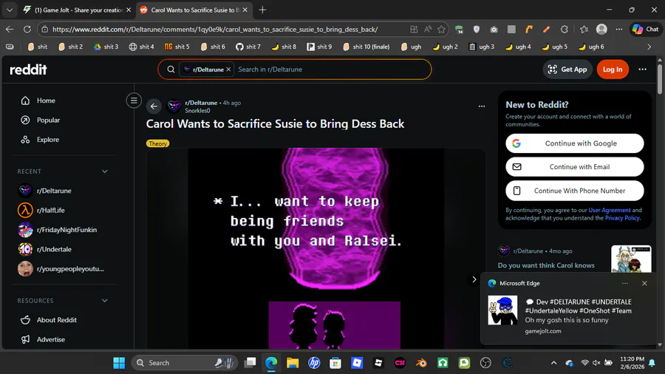The height and width of the screenshot is (374, 665).
Task: Collapse the RESOURCES section
Action: click(104, 301)
